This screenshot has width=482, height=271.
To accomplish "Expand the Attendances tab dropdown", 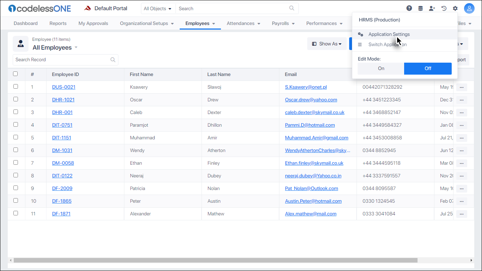I will coord(243,24).
